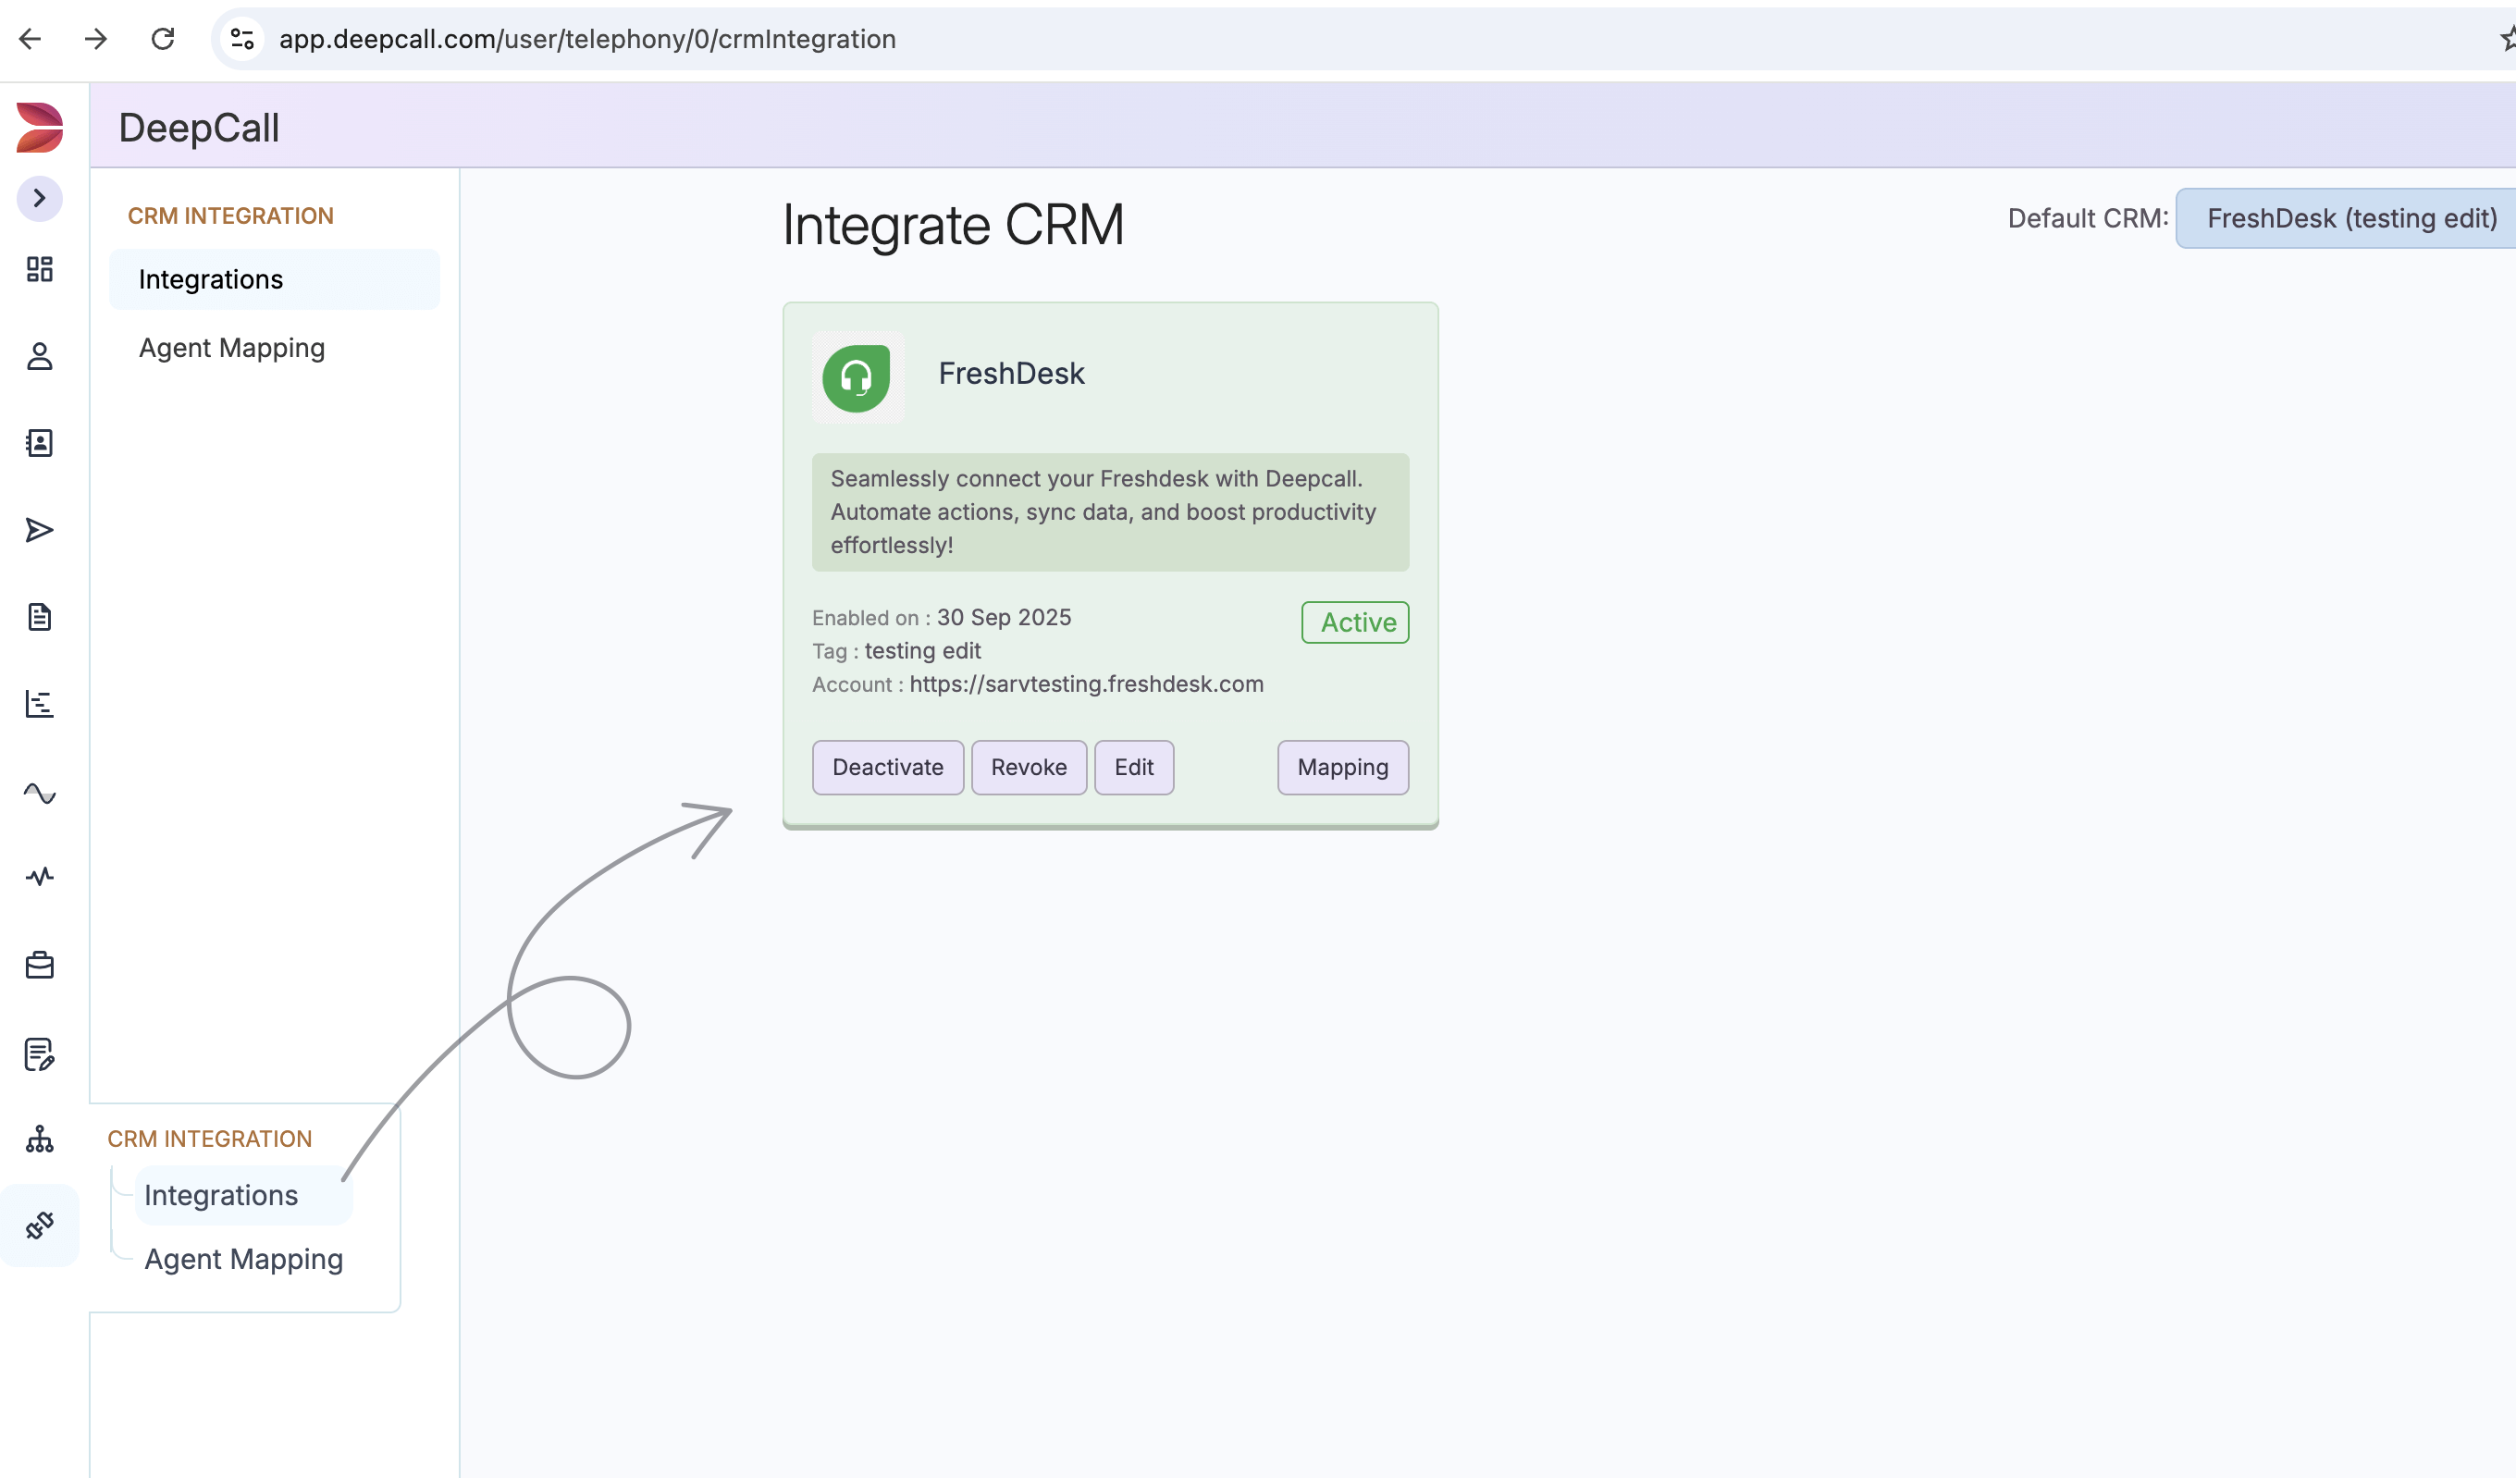Click the Revoke button
Viewport: 2516px width, 1478px height.
[1029, 767]
